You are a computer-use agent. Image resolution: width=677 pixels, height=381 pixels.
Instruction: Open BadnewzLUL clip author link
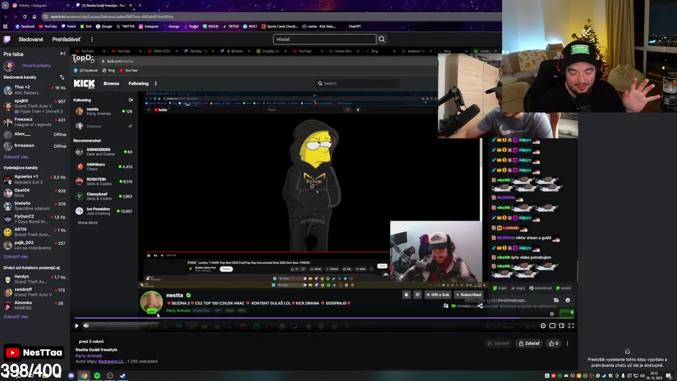pos(111,361)
